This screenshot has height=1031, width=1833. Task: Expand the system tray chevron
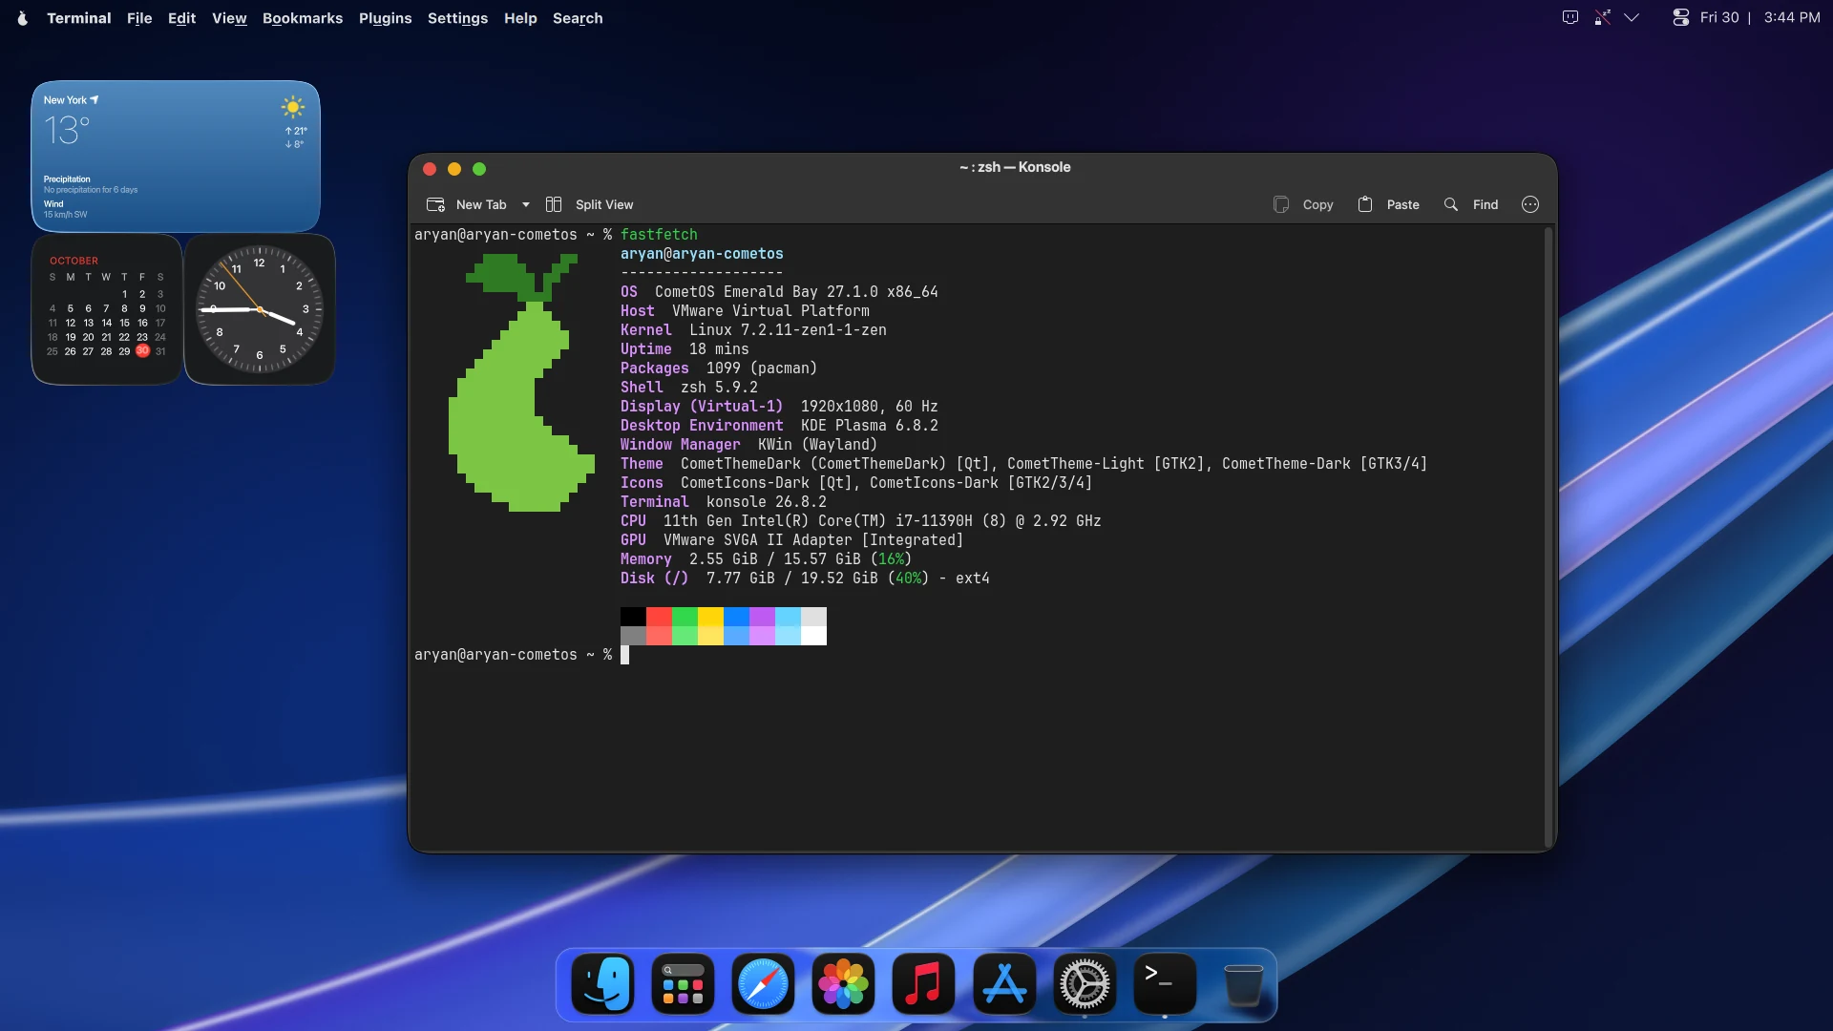pyautogui.click(x=1632, y=17)
